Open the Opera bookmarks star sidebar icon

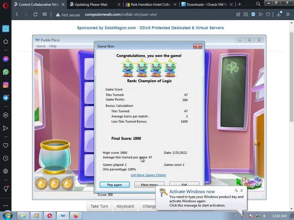tap(6, 42)
